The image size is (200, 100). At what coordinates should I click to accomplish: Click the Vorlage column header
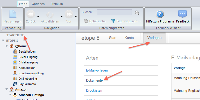point(179,68)
